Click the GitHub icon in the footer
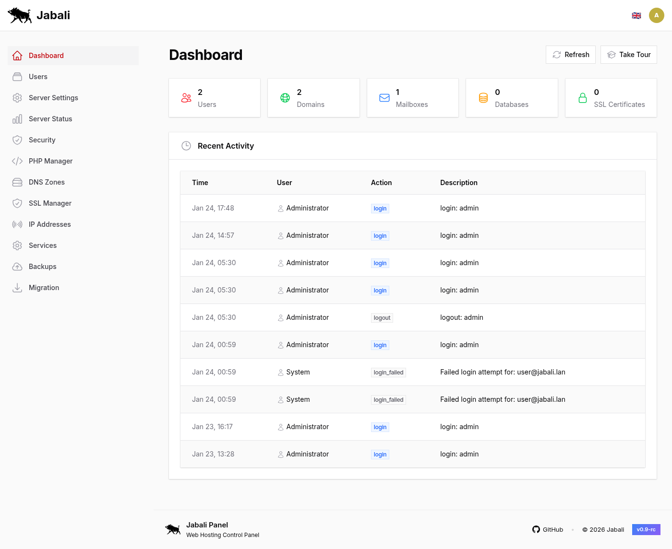 [536, 529]
